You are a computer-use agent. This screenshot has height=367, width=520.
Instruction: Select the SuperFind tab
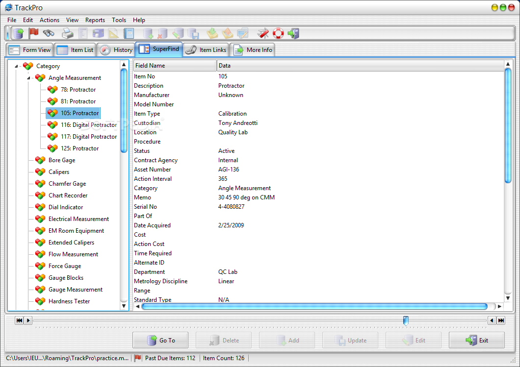pos(159,49)
